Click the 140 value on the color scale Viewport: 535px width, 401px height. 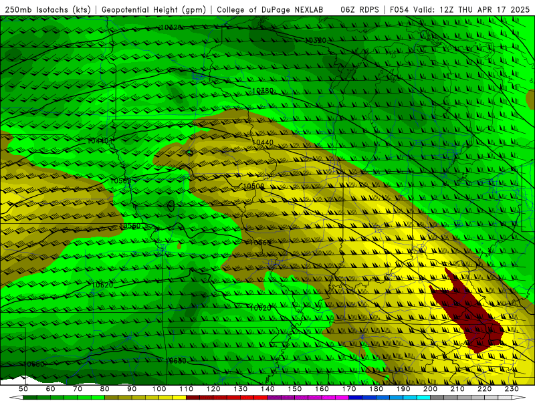[x=267, y=389]
